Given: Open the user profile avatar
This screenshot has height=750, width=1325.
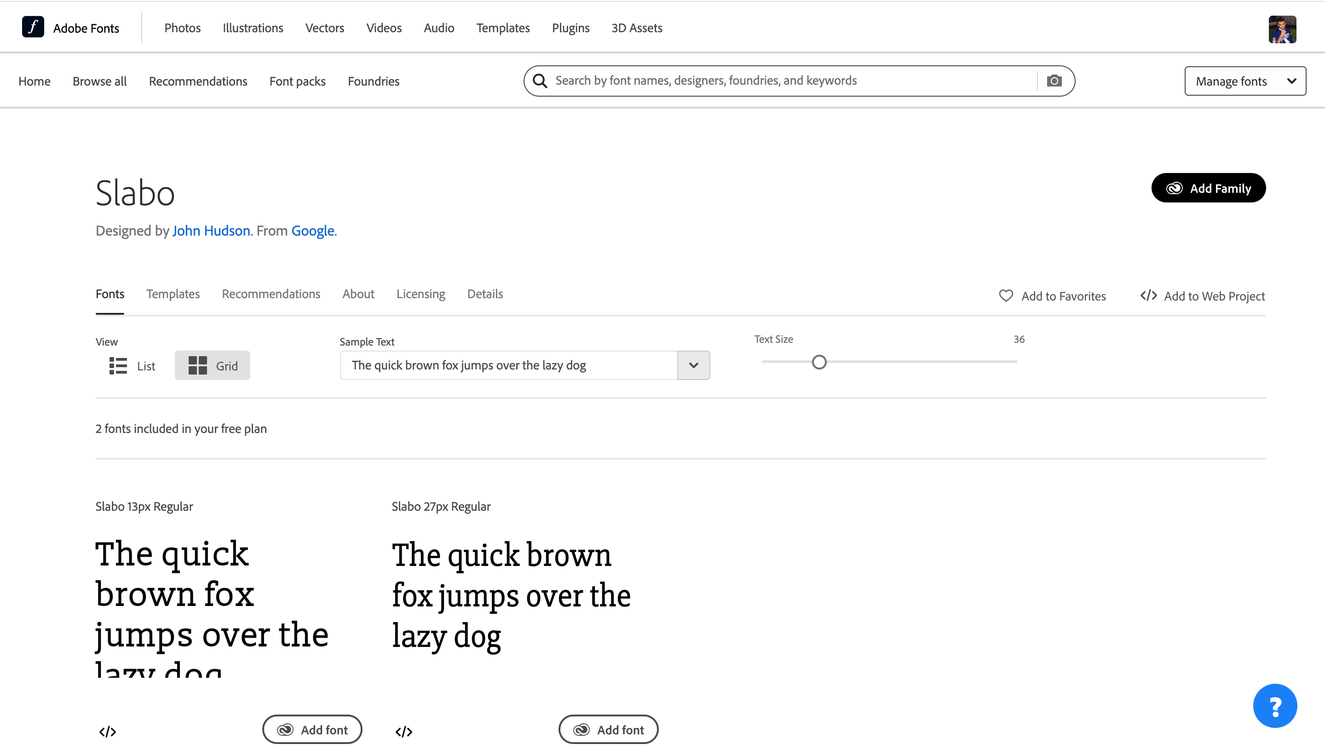Looking at the screenshot, I should tap(1282, 29).
